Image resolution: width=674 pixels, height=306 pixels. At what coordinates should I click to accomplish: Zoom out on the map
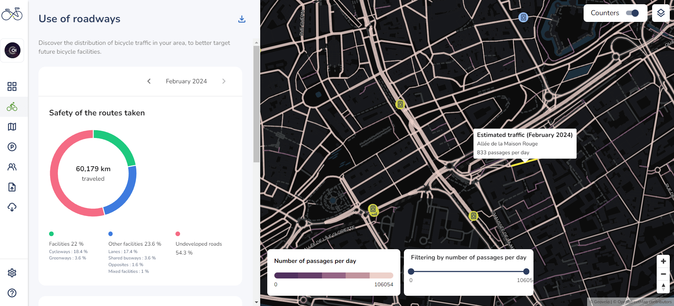(663, 274)
